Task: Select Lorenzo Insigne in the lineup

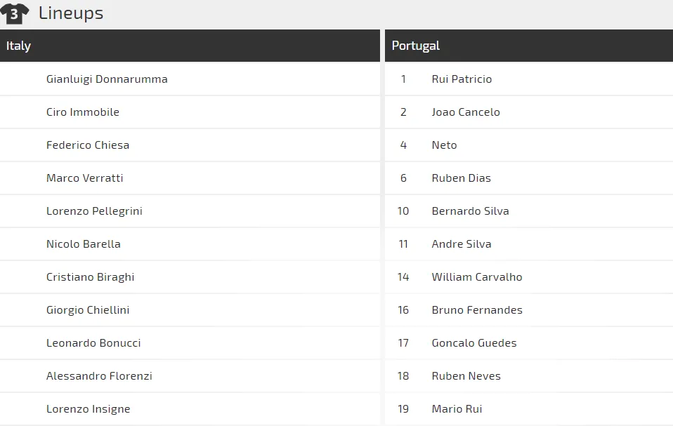Action: (89, 409)
